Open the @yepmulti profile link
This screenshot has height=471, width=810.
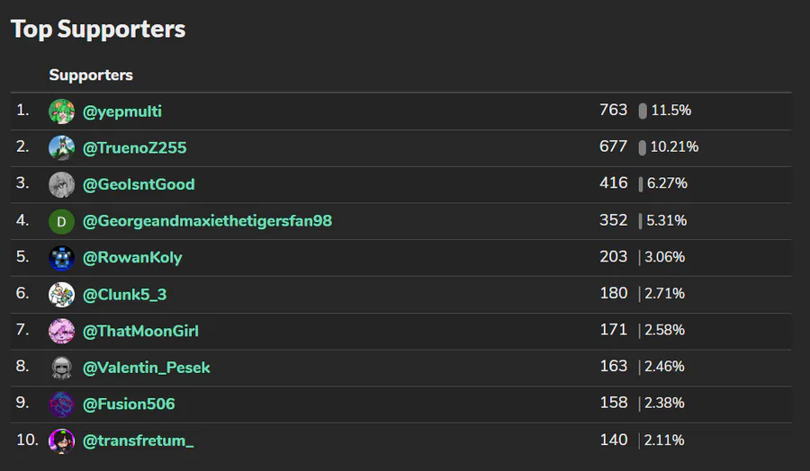pos(122,111)
